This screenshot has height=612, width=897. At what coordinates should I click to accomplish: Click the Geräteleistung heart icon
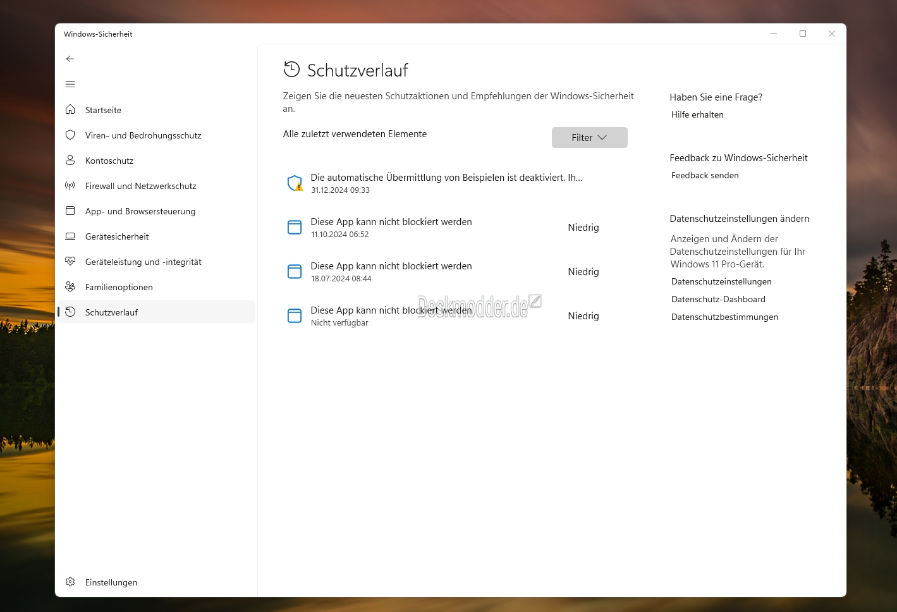[70, 261]
